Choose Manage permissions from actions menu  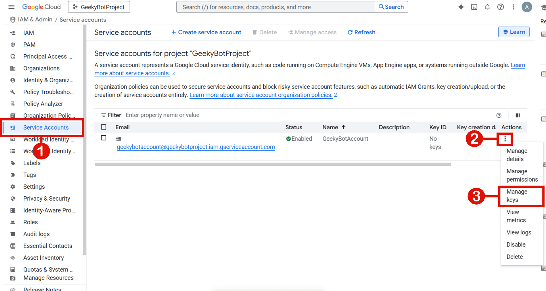522,175
